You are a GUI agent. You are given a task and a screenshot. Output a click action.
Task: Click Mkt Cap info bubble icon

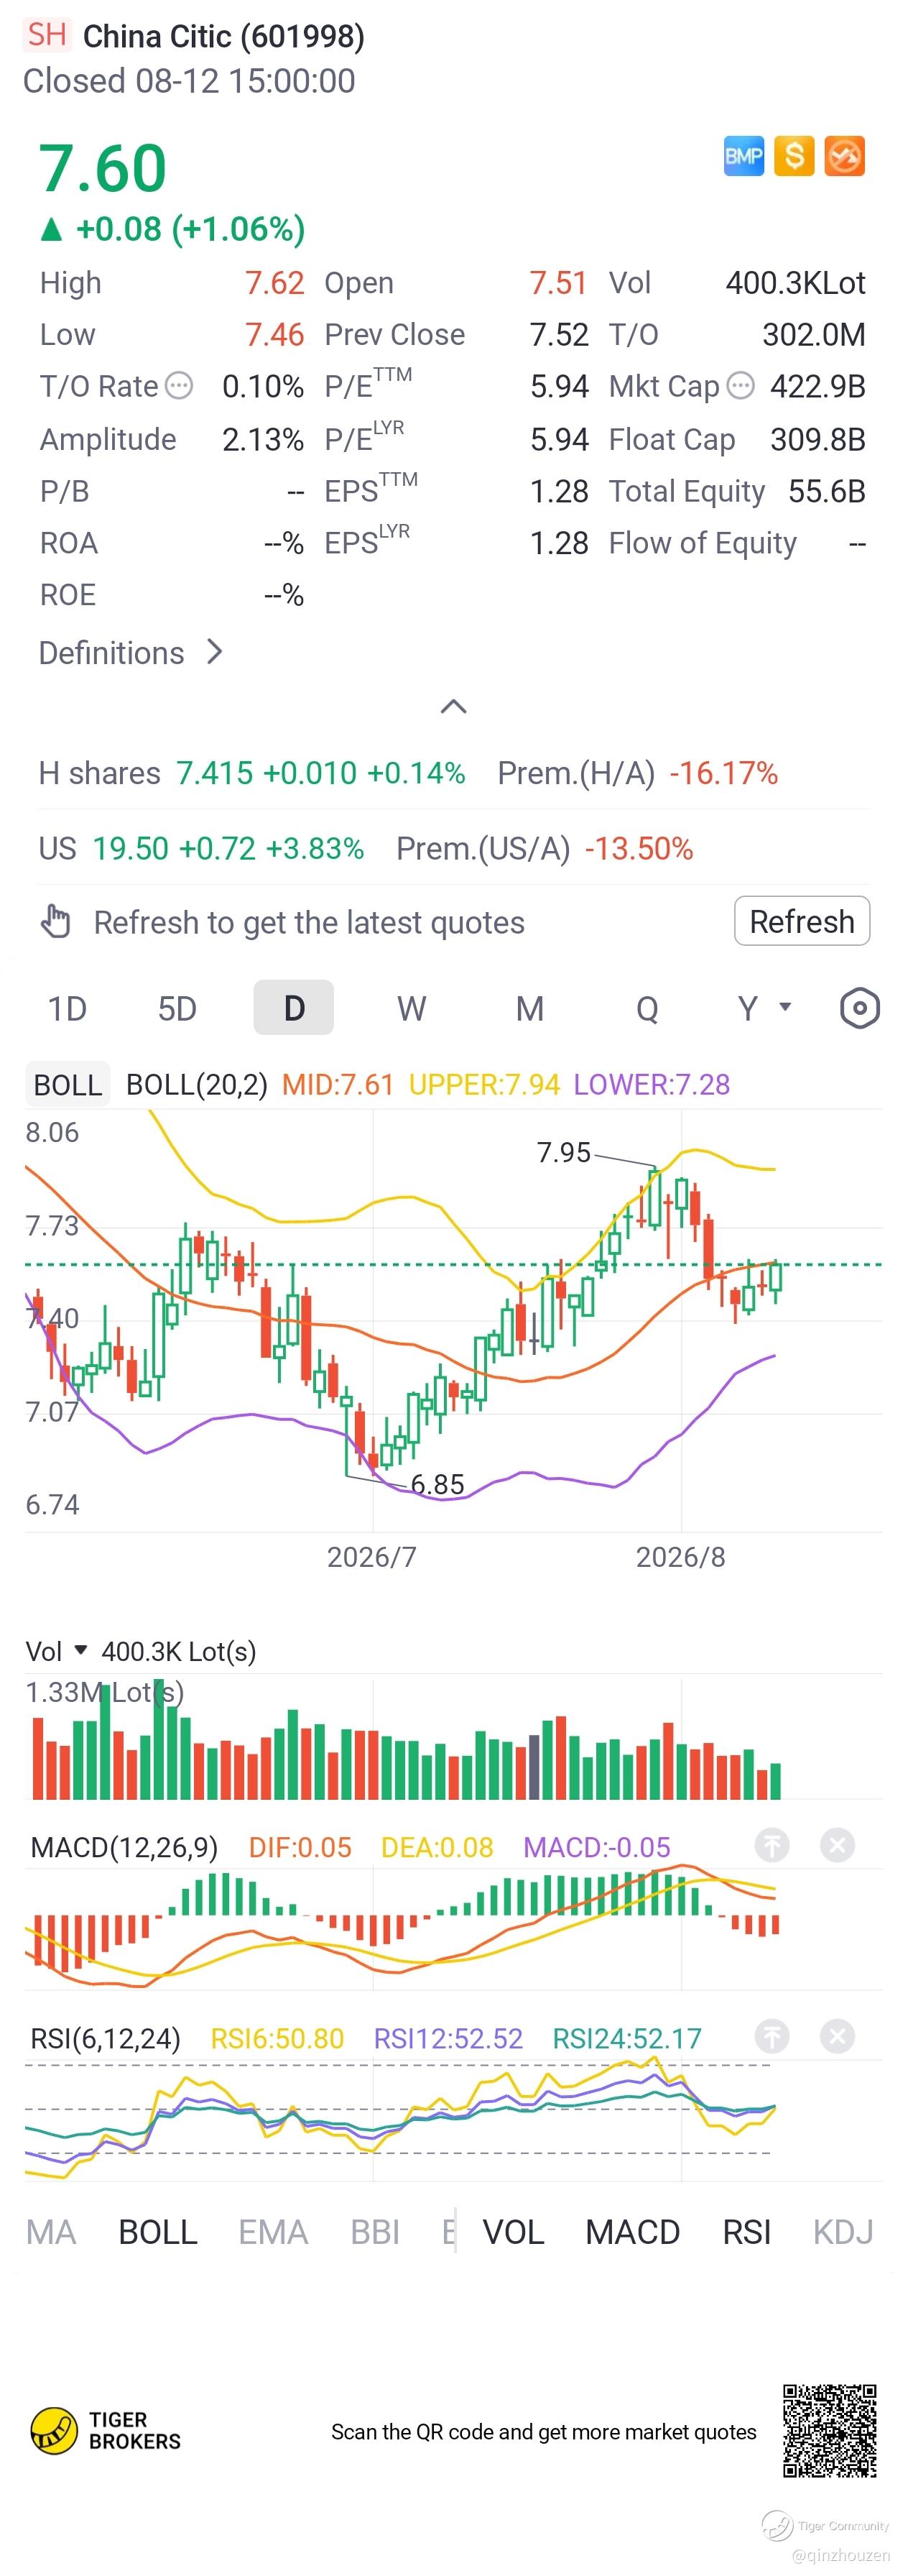click(x=740, y=386)
